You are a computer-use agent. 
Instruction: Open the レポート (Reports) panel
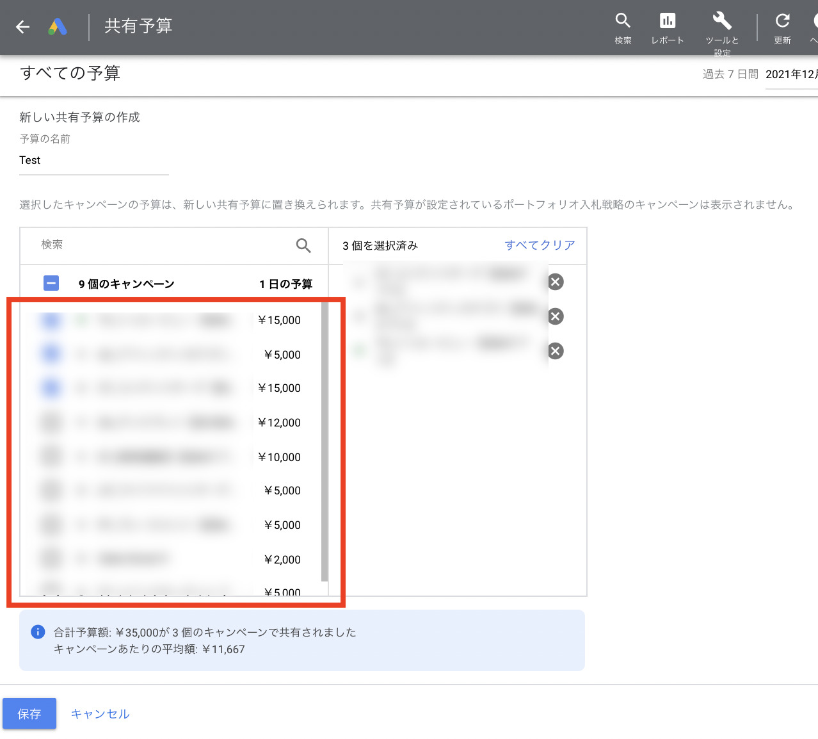click(667, 24)
